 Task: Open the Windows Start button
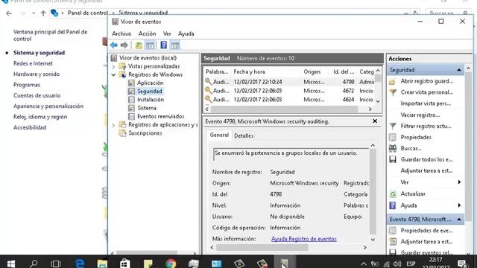pyautogui.click(x=11, y=263)
